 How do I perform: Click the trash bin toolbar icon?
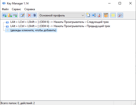pos(35,15)
